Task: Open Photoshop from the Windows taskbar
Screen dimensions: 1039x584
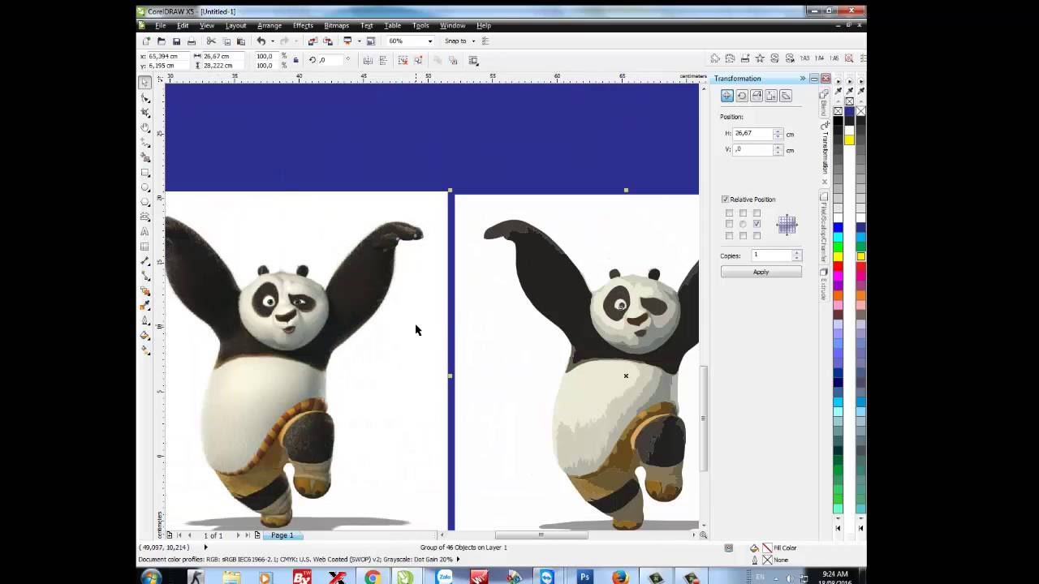Action: click(584, 578)
